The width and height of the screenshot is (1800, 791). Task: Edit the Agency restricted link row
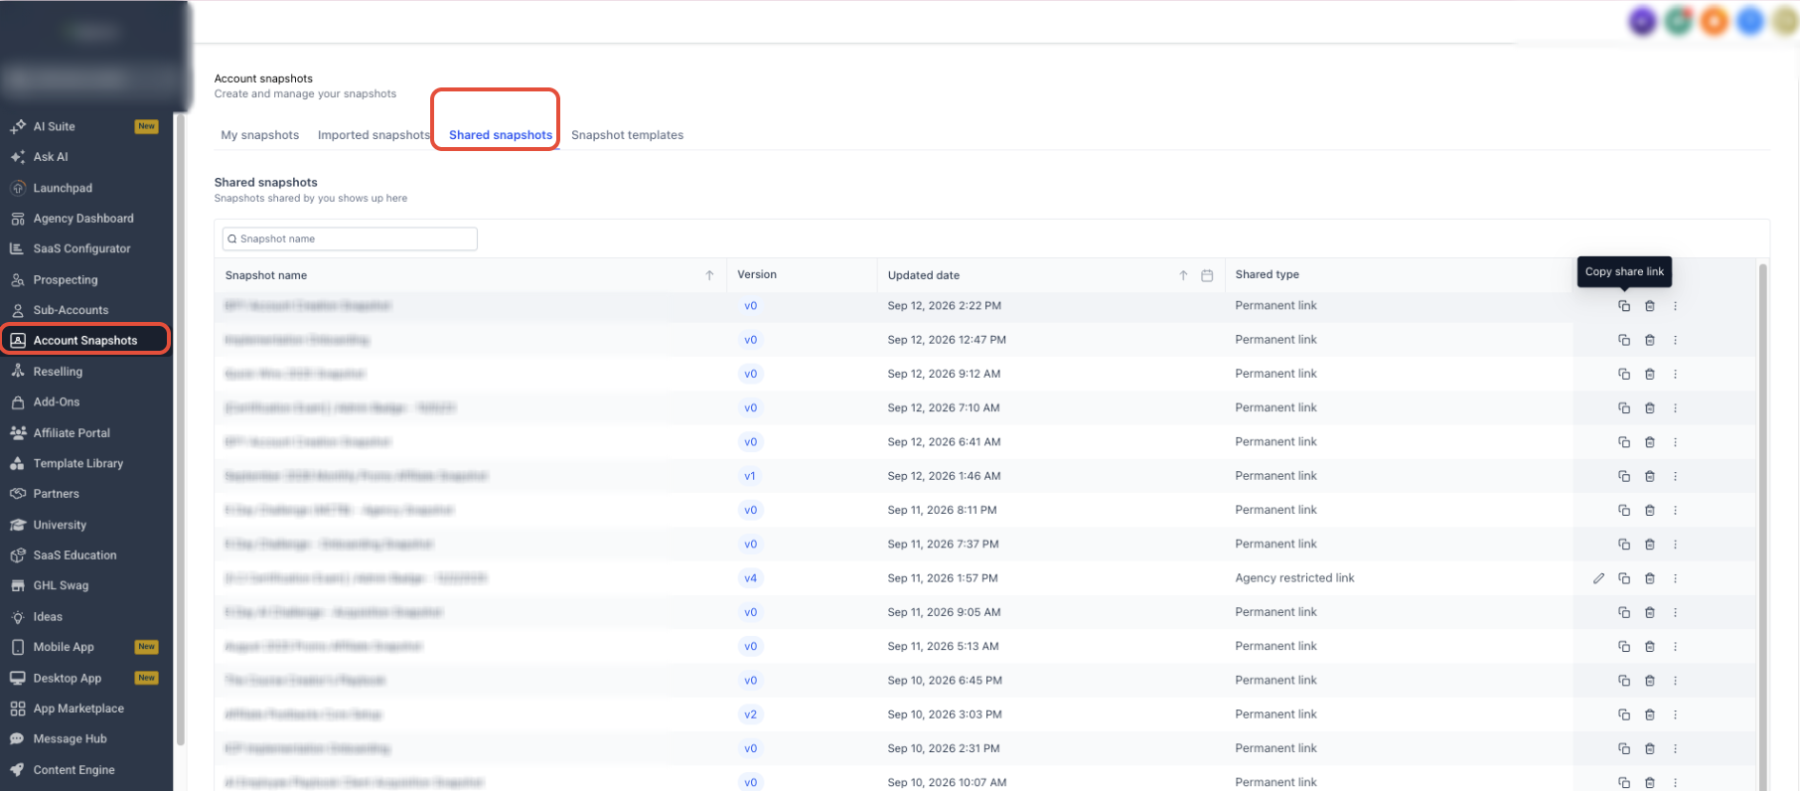point(1598,578)
